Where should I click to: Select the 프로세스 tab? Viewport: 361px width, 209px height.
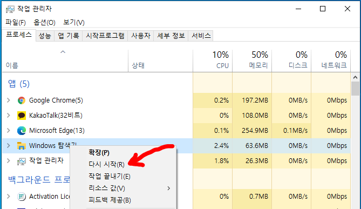(19, 35)
